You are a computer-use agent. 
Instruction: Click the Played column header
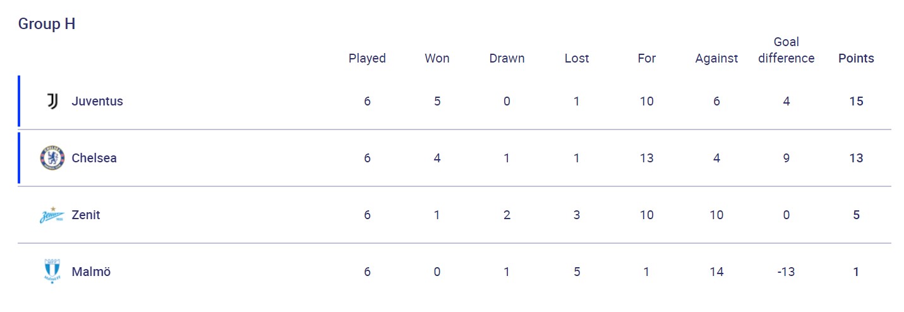point(367,58)
